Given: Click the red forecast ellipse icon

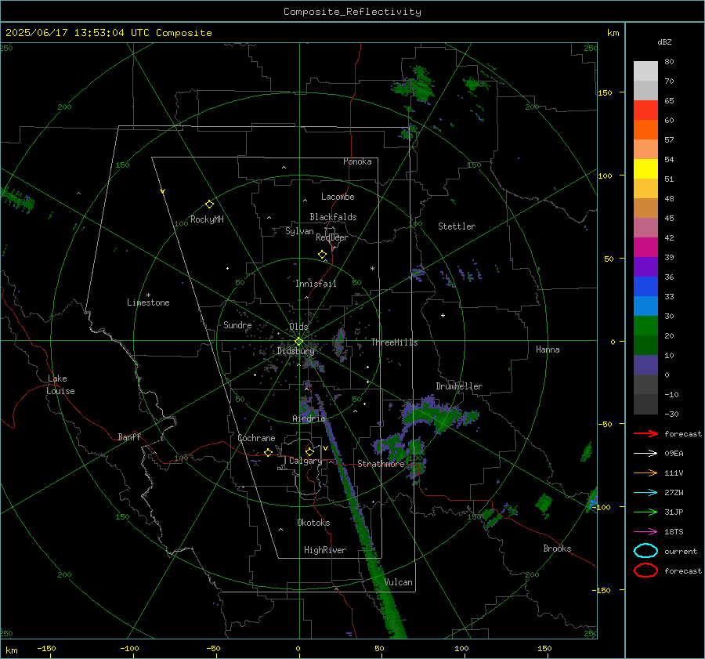Looking at the screenshot, I should 645,570.
